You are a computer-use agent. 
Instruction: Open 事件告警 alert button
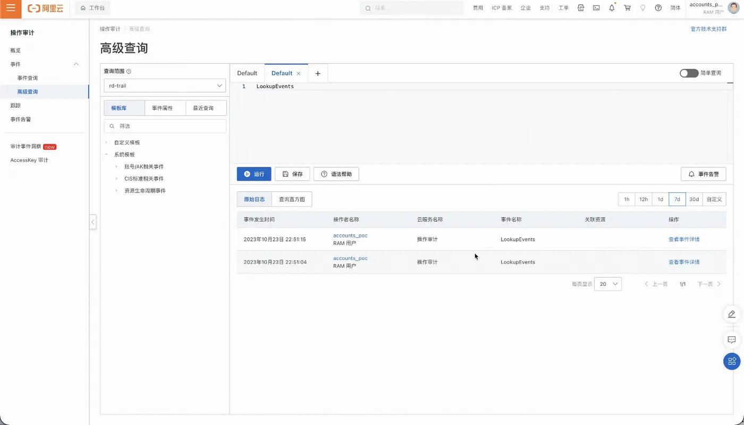[704, 174]
